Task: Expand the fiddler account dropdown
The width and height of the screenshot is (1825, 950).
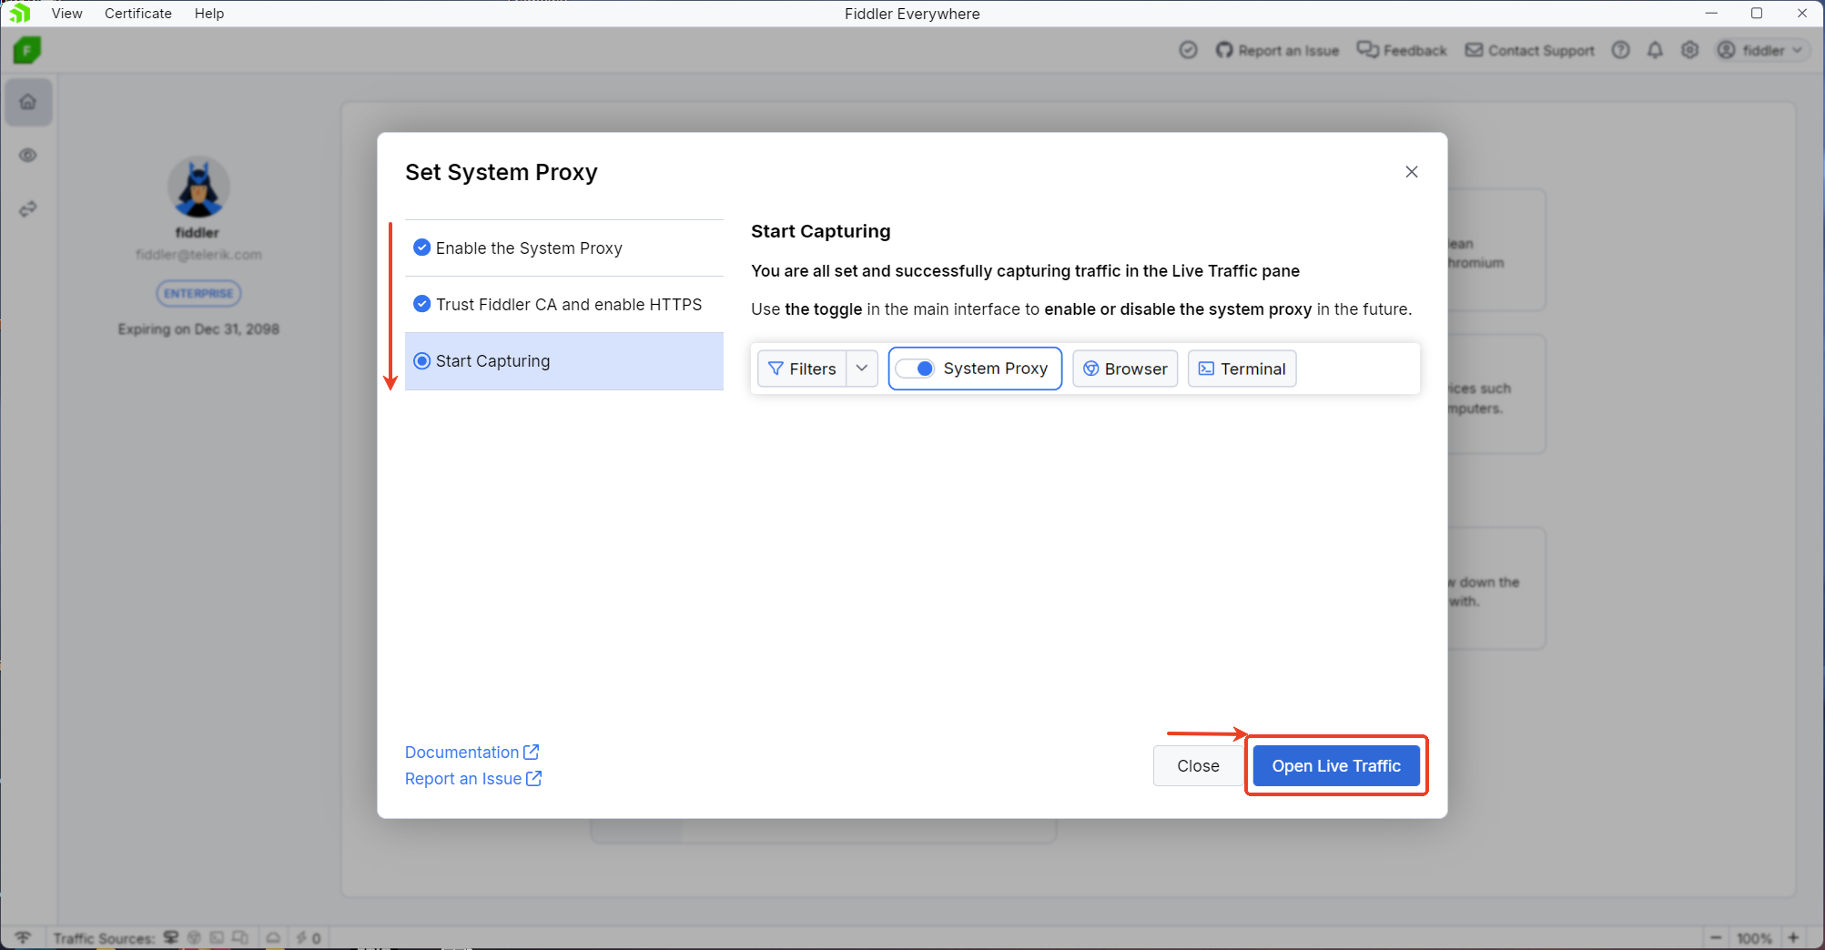Action: (x=1760, y=50)
